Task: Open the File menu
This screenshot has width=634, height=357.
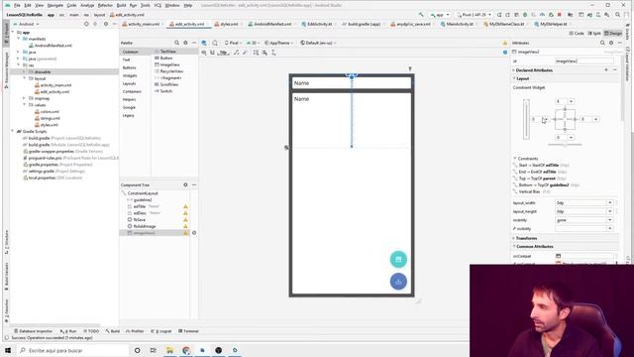Action: point(17,5)
